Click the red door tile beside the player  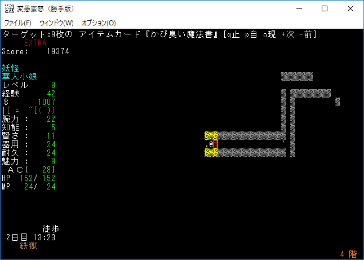coord(216,144)
